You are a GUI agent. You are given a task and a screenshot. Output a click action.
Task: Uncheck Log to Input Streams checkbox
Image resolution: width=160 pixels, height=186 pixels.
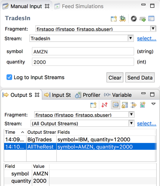(x=9, y=77)
